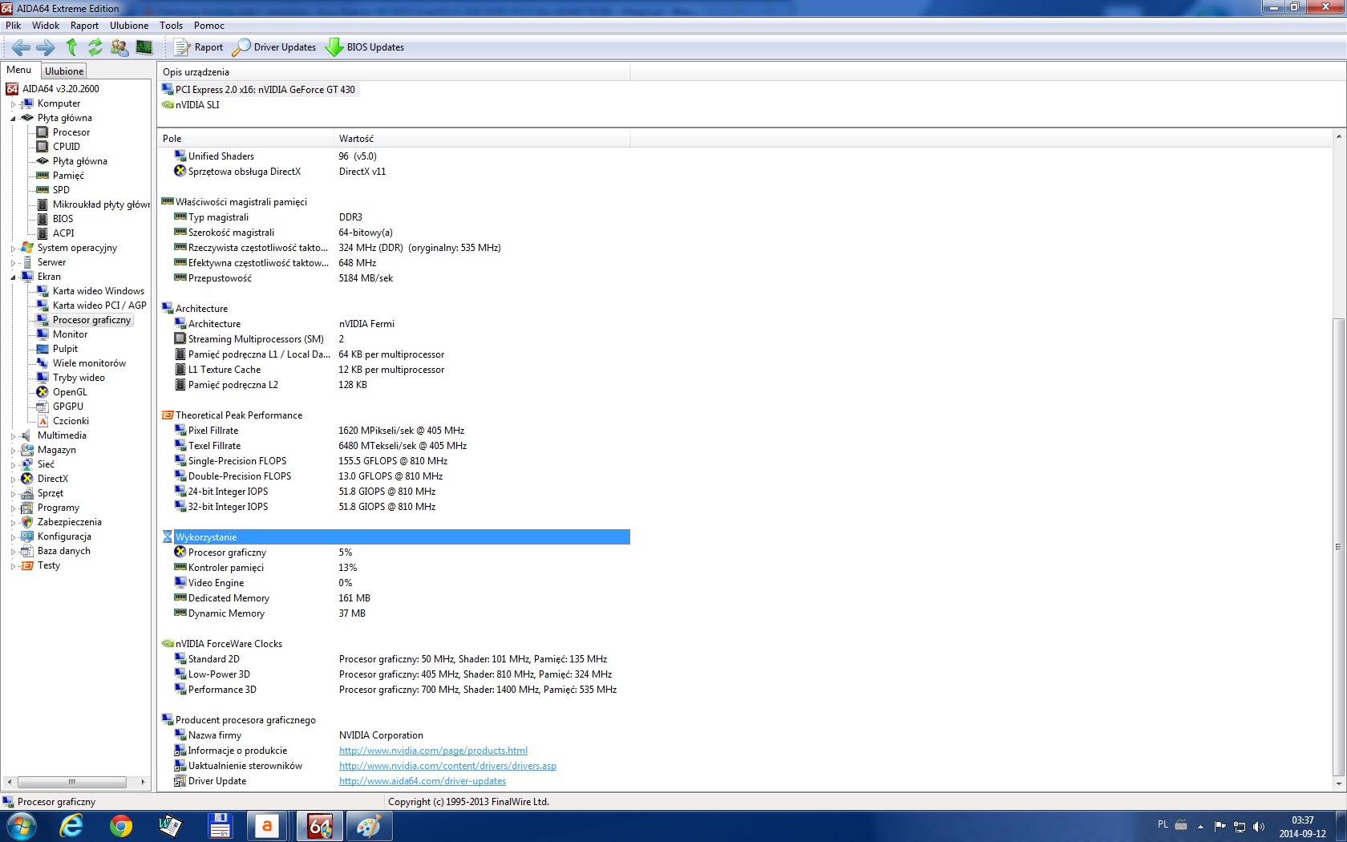
Task: Open the Pomoc menu
Action: click(209, 26)
